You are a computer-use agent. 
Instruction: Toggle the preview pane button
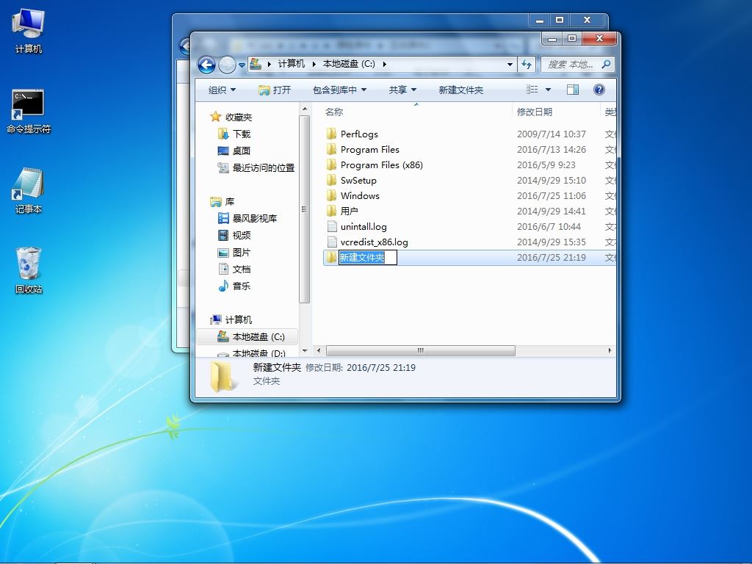click(573, 89)
